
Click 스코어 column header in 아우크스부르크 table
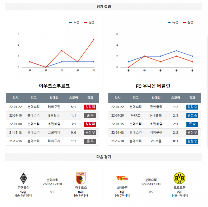click(x=74, y=98)
